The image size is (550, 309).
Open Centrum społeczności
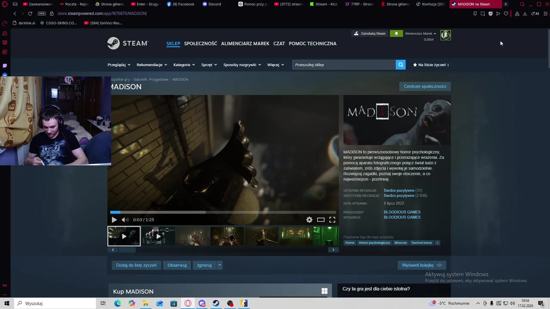425,86
